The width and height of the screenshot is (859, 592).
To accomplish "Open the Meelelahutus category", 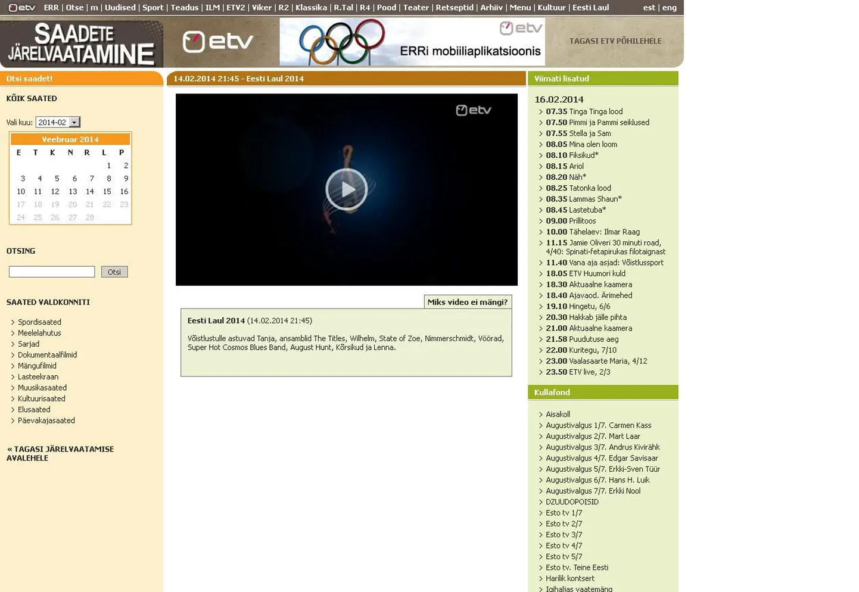I will coord(39,333).
